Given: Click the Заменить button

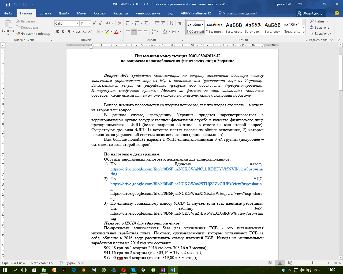Looking at the screenshot, I should pyautogui.click(x=319, y=28).
